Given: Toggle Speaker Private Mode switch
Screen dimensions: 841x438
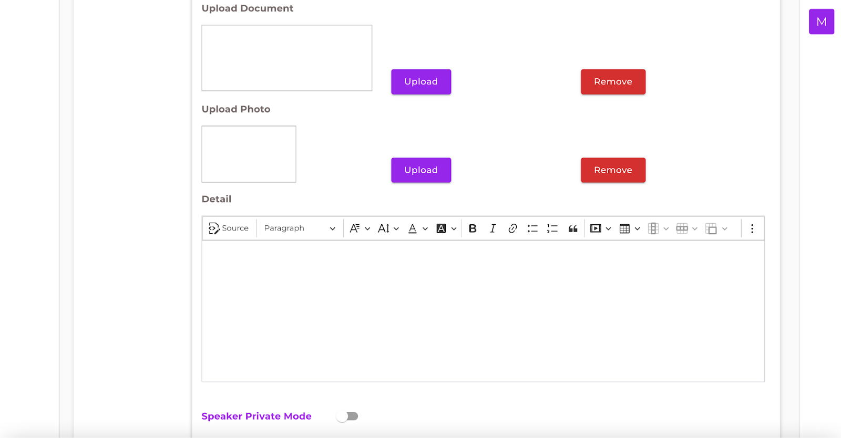Looking at the screenshot, I should pos(347,416).
